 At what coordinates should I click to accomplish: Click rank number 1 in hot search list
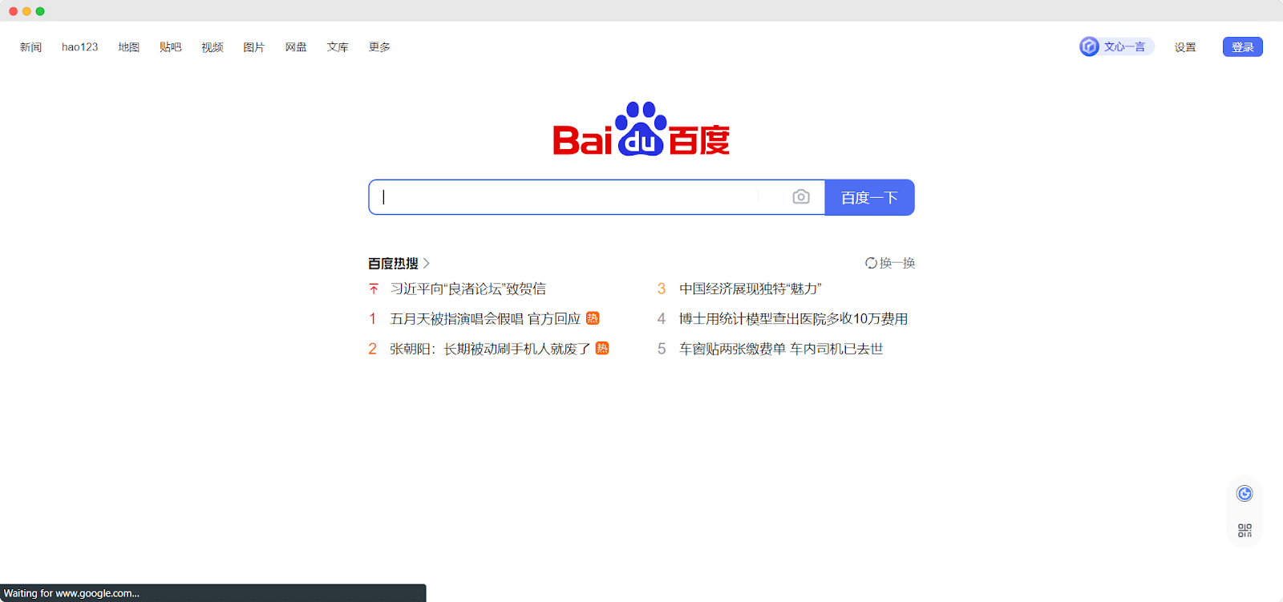pos(372,318)
